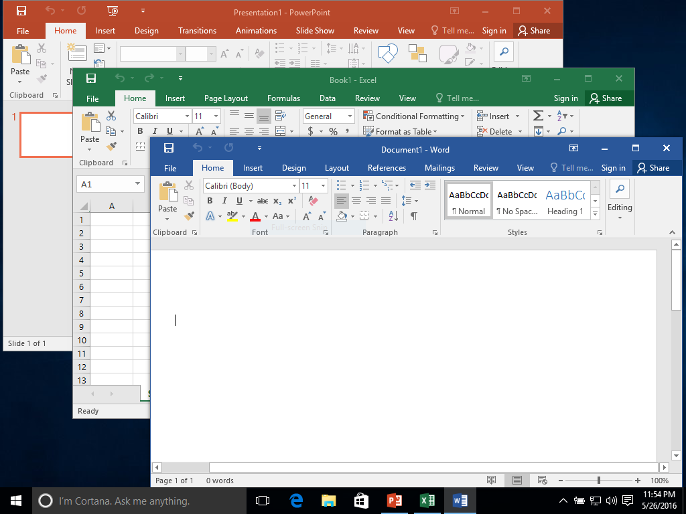Click Decrease Indent icon in Word
Image resolution: width=686 pixels, height=514 pixels.
(415, 185)
